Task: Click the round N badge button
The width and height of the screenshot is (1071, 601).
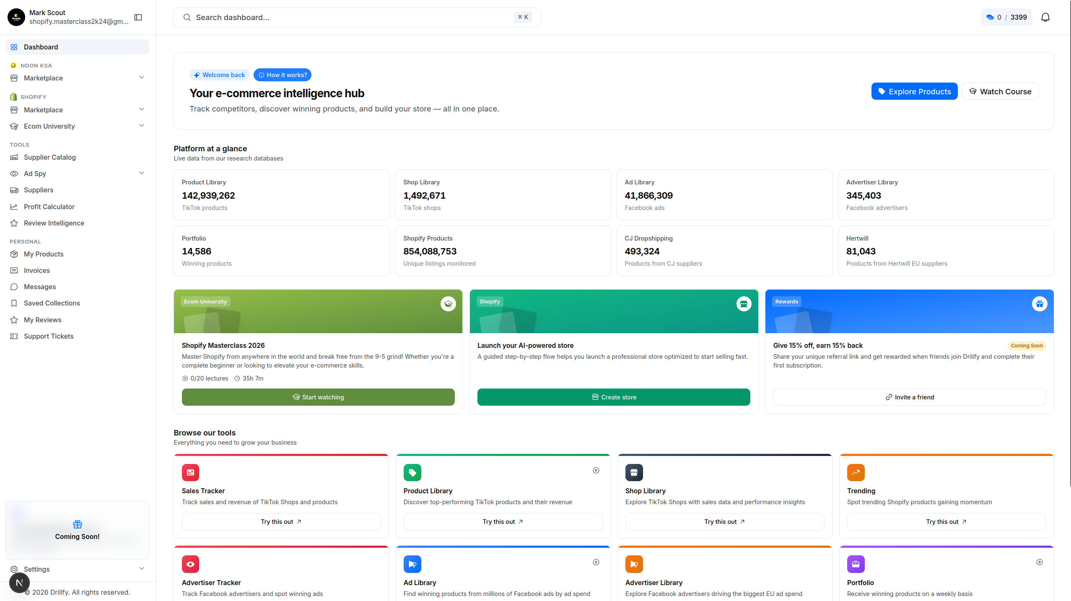Action: (x=19, y=583)
